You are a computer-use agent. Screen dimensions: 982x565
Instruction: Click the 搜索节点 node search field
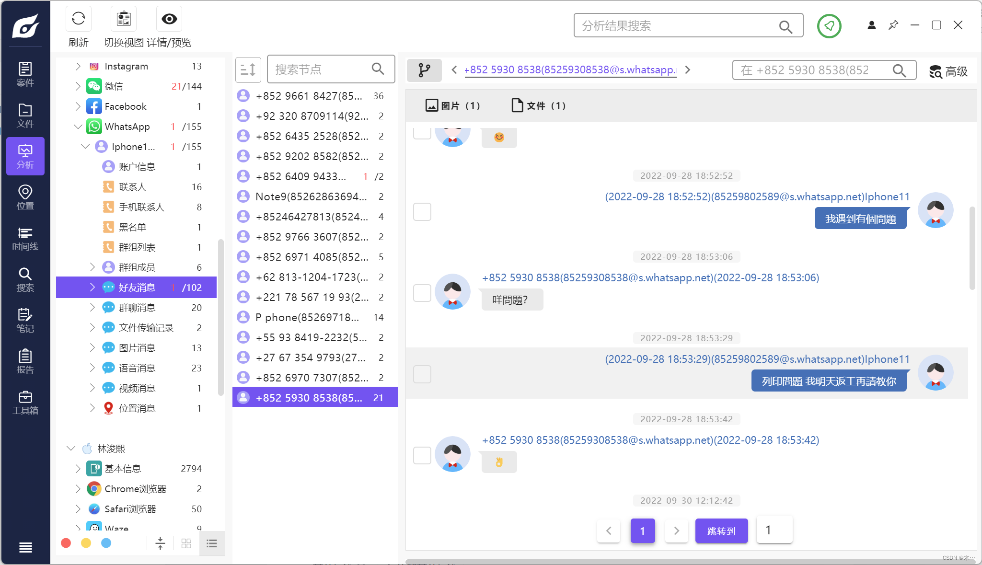point(321,69)
